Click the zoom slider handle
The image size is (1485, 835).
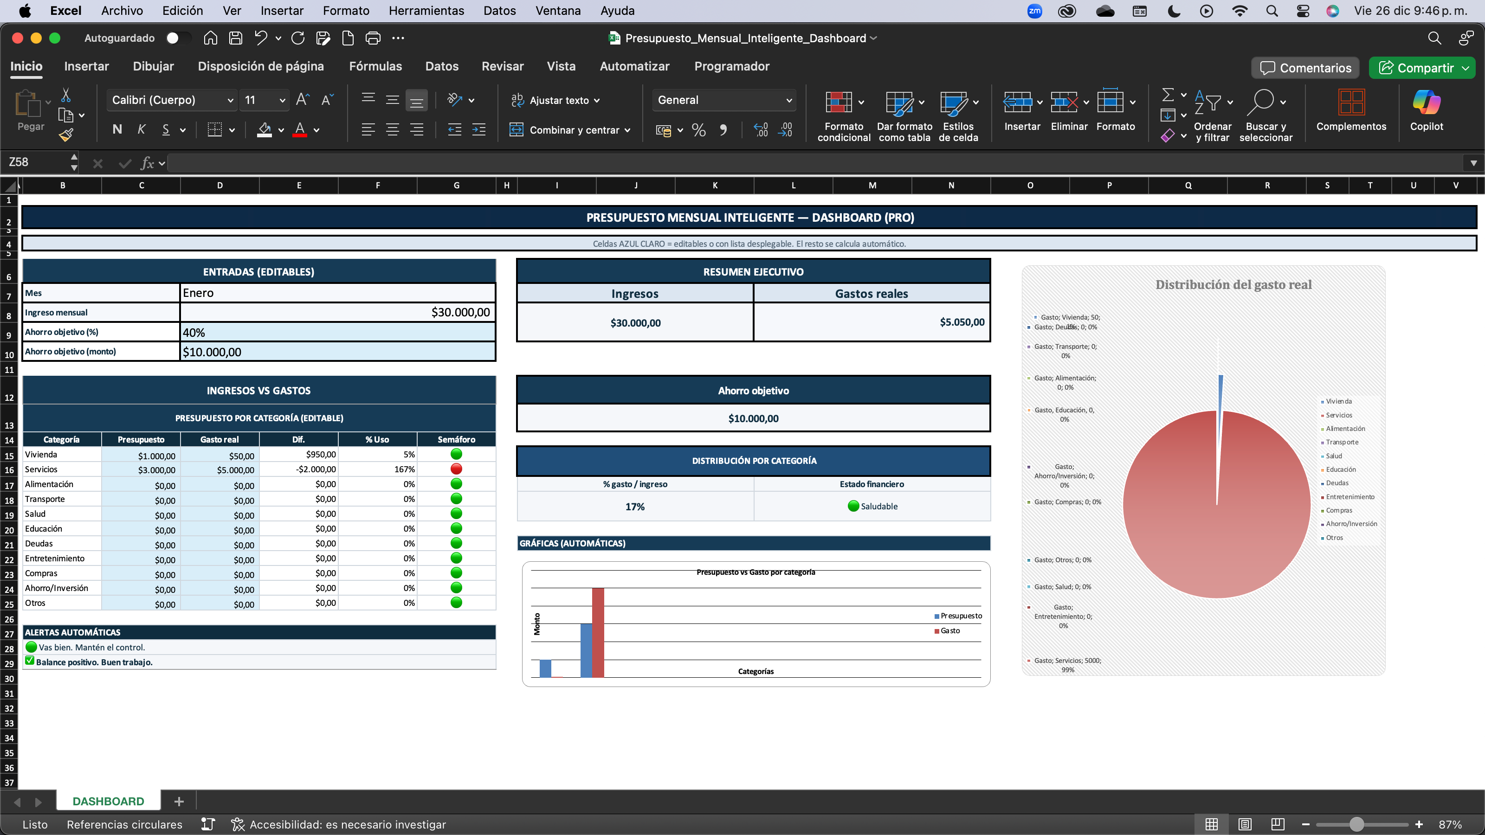[x=1356, y=824]
